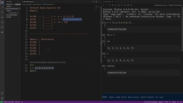This screenshot has height=103, width=183.
Task: Change kernel Python 3.6.9 64-bit selector
Action: pos(176,5)
